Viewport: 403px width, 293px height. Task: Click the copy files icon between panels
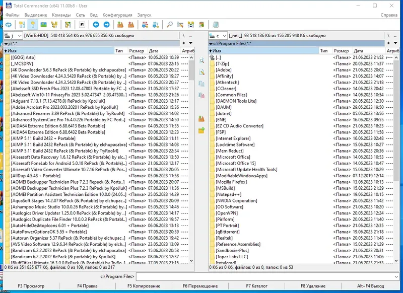[201, 84]
